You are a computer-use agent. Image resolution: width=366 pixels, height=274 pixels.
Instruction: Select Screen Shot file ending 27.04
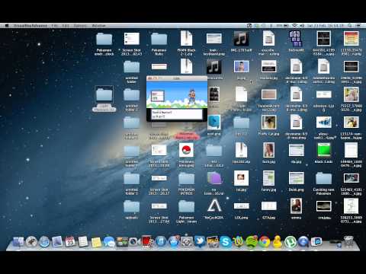pyautogui.click(x=159, y=212)
